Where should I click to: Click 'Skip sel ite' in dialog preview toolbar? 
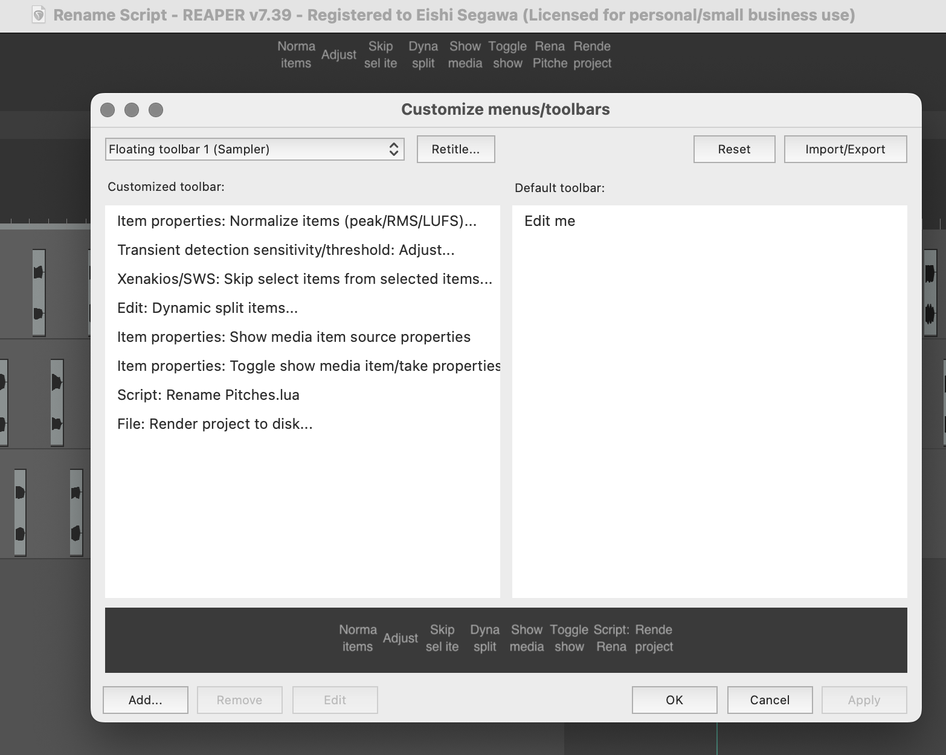pyautogui.click(x=442, y=638)
